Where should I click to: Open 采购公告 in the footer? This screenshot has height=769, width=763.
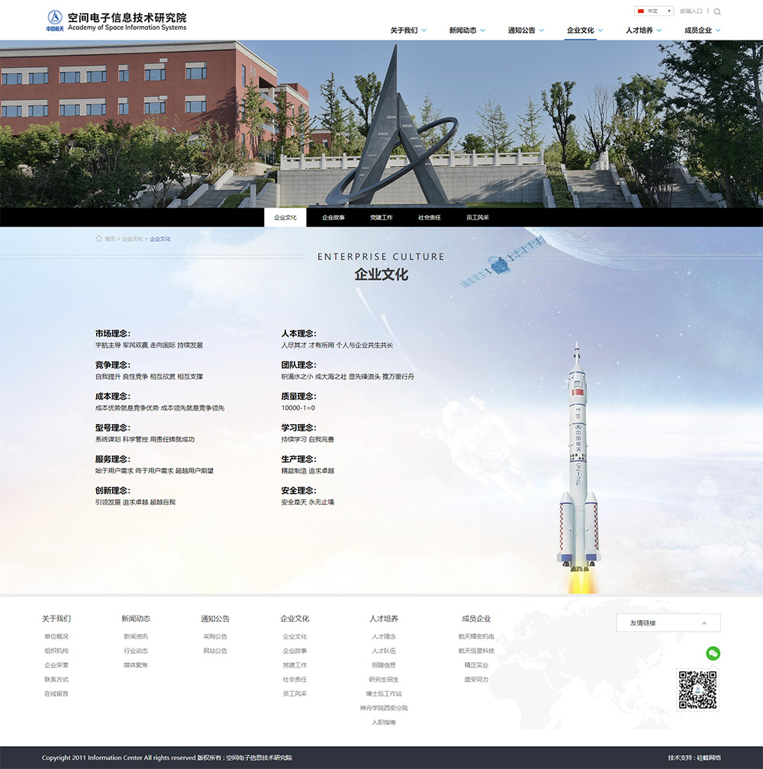[215, 636]
